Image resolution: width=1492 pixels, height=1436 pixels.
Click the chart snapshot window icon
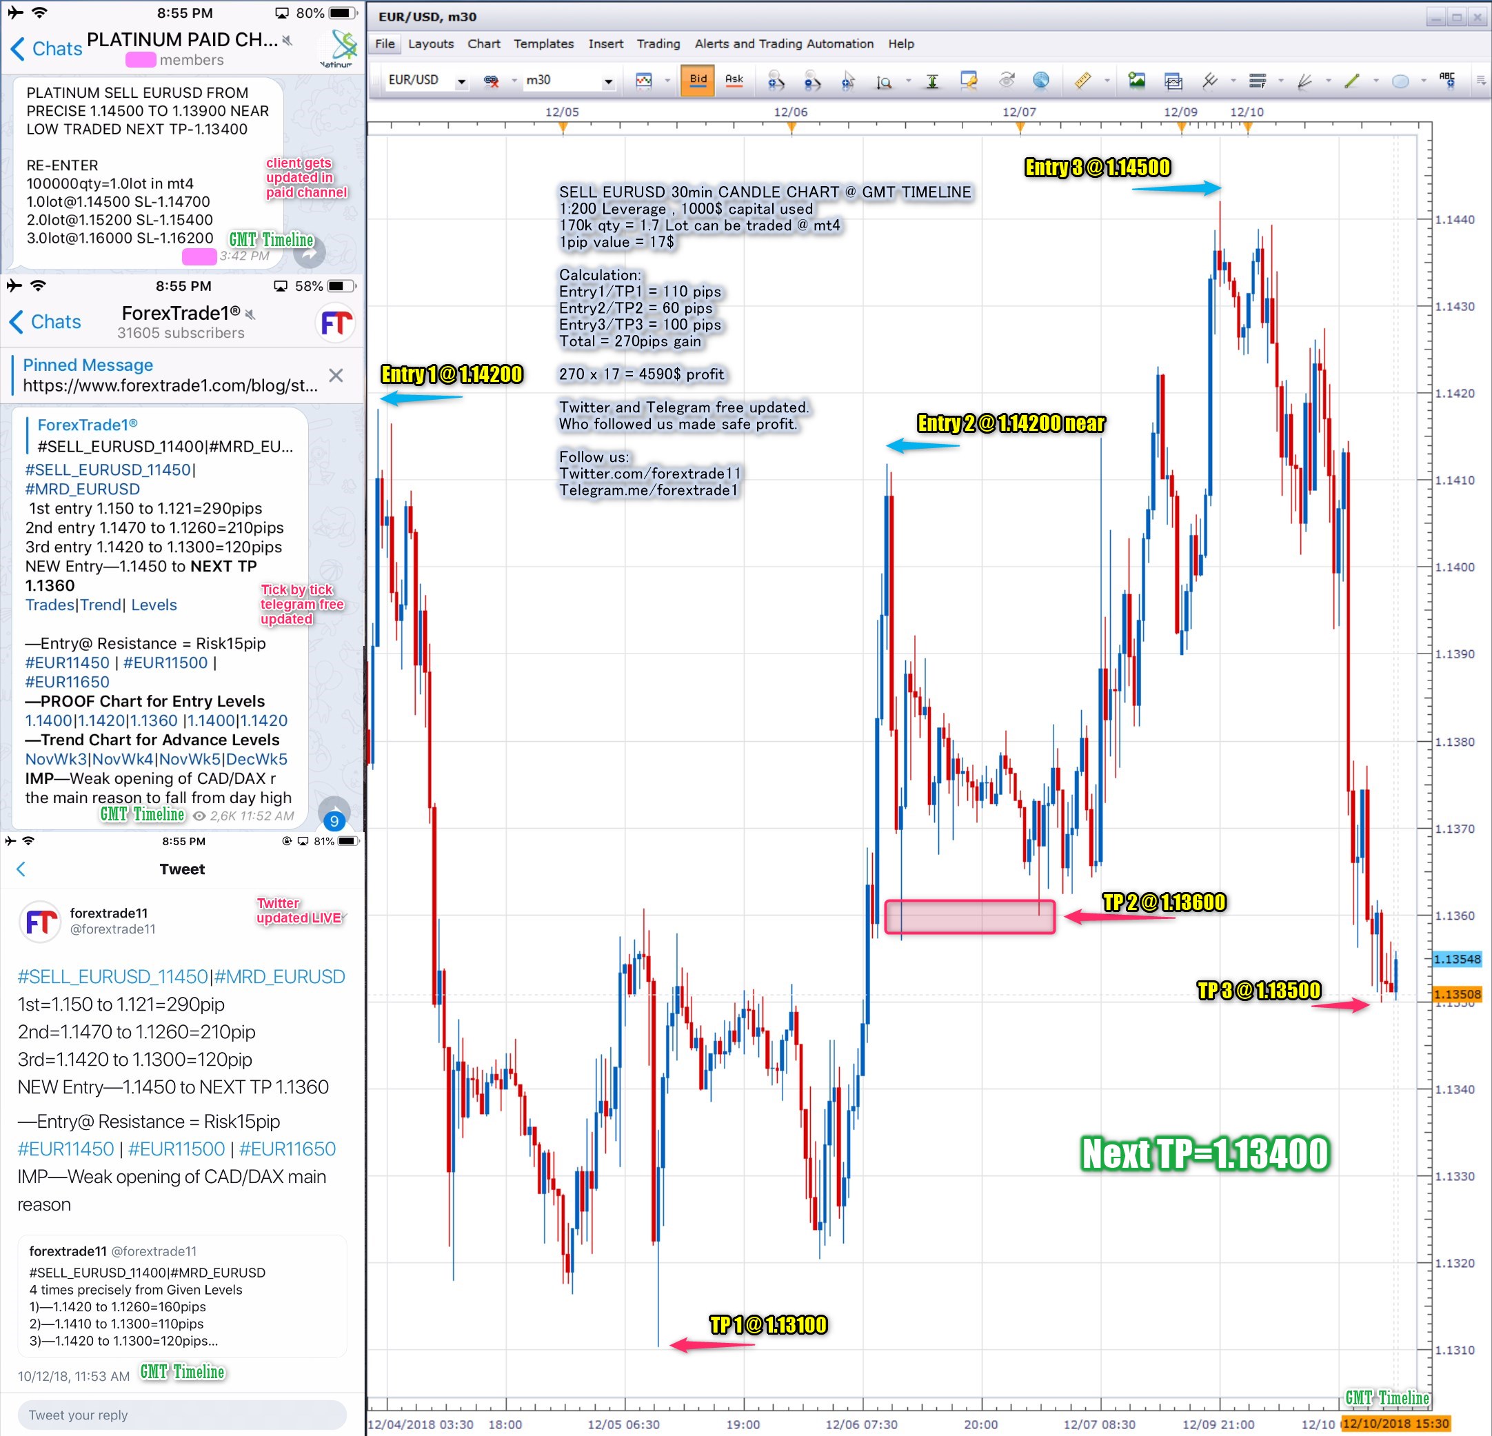coord(1173,81)
